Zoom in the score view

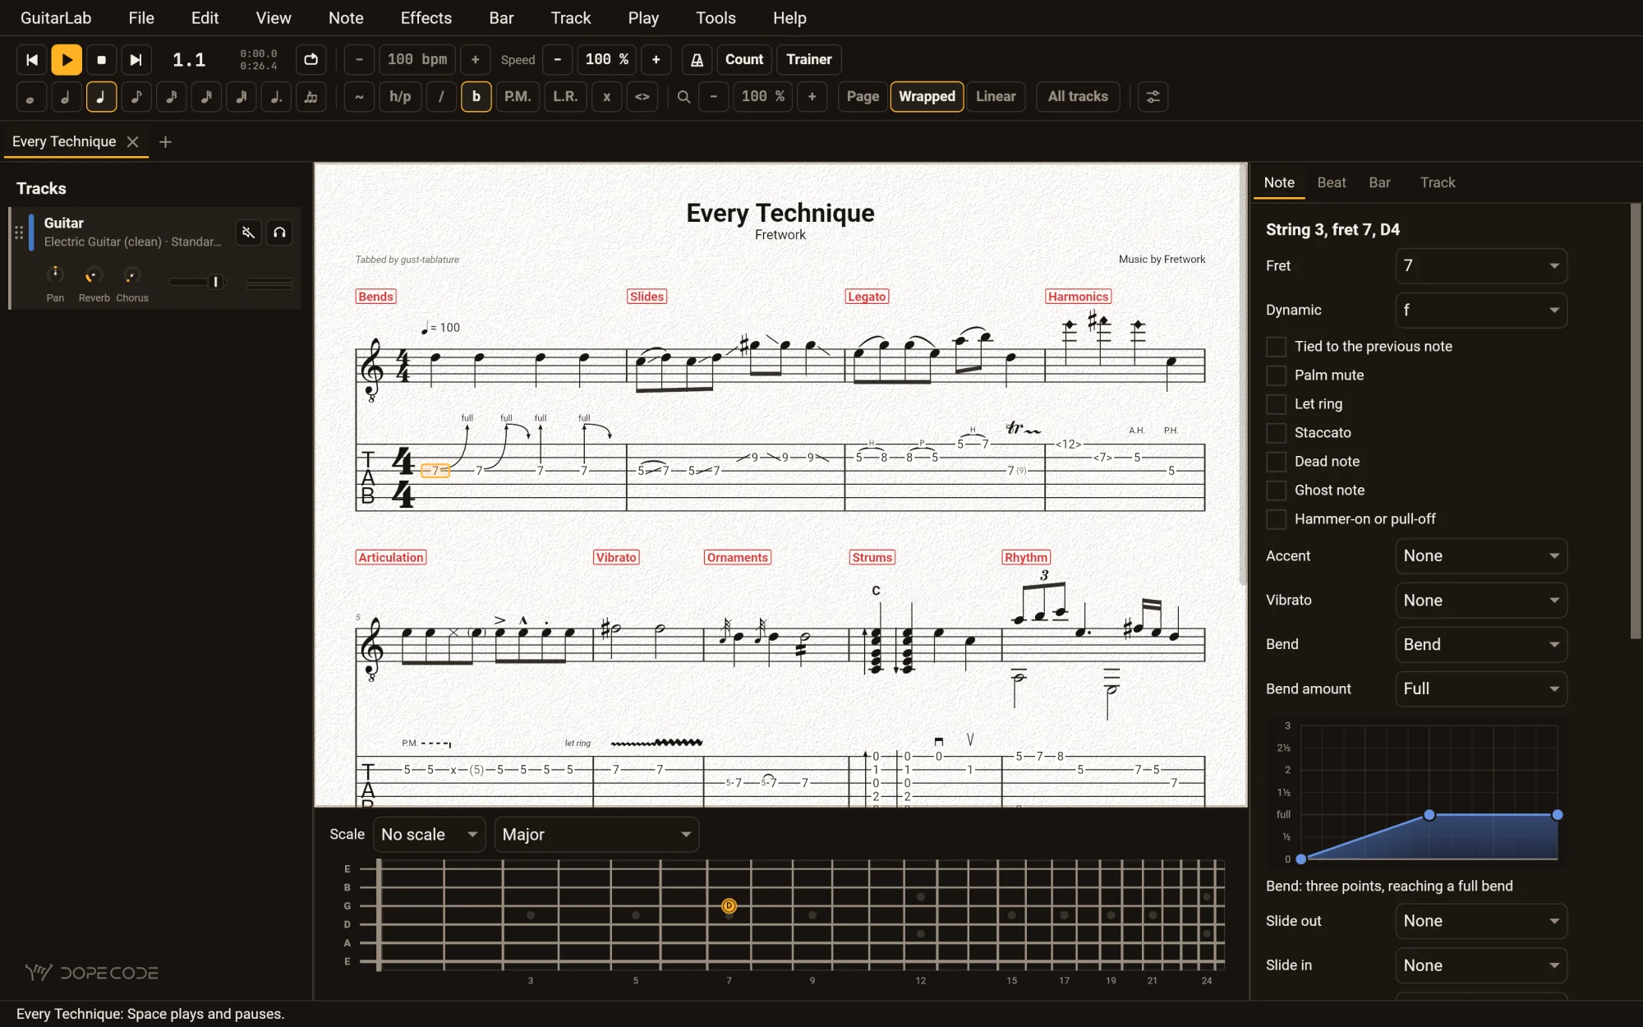click(812, 97)
